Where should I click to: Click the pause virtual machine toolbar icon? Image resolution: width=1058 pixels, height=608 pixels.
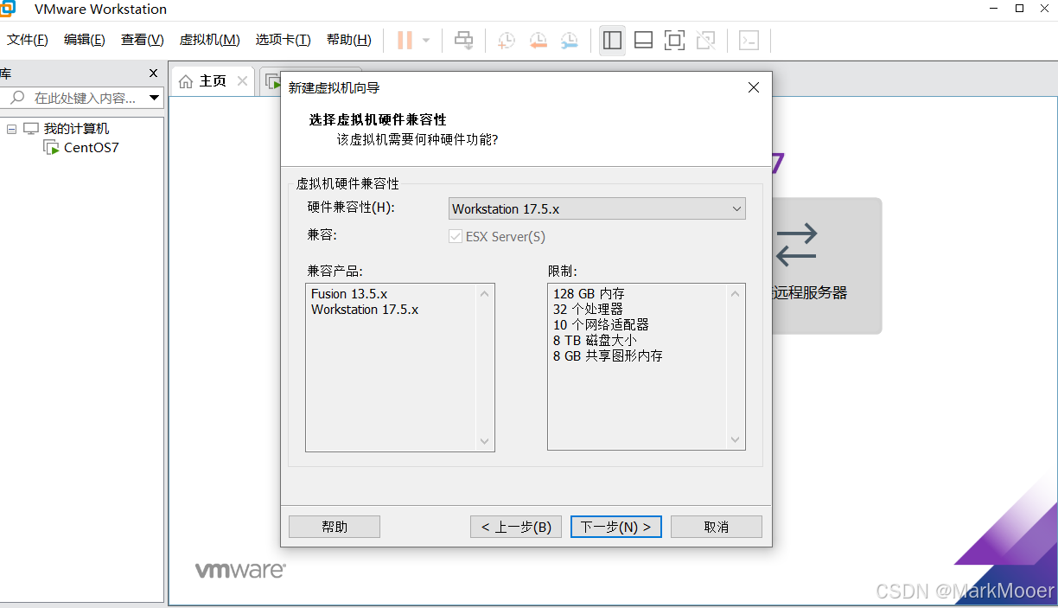[405, 40]
